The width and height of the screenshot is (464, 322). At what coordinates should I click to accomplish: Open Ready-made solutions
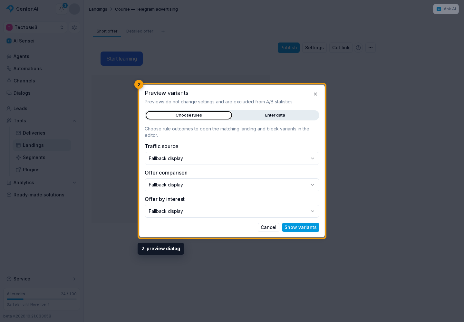click(42, 195)
